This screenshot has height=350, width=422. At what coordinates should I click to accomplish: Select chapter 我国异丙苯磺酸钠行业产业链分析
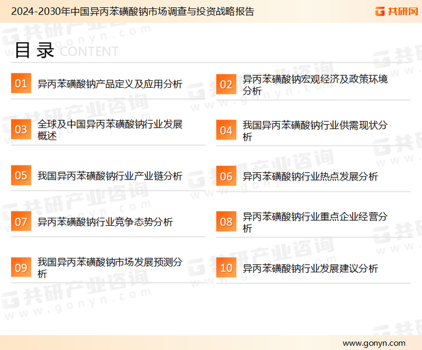[x=110, y=176]
